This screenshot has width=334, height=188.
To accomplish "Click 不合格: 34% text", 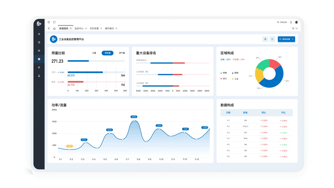I will [x=239, y=60].
